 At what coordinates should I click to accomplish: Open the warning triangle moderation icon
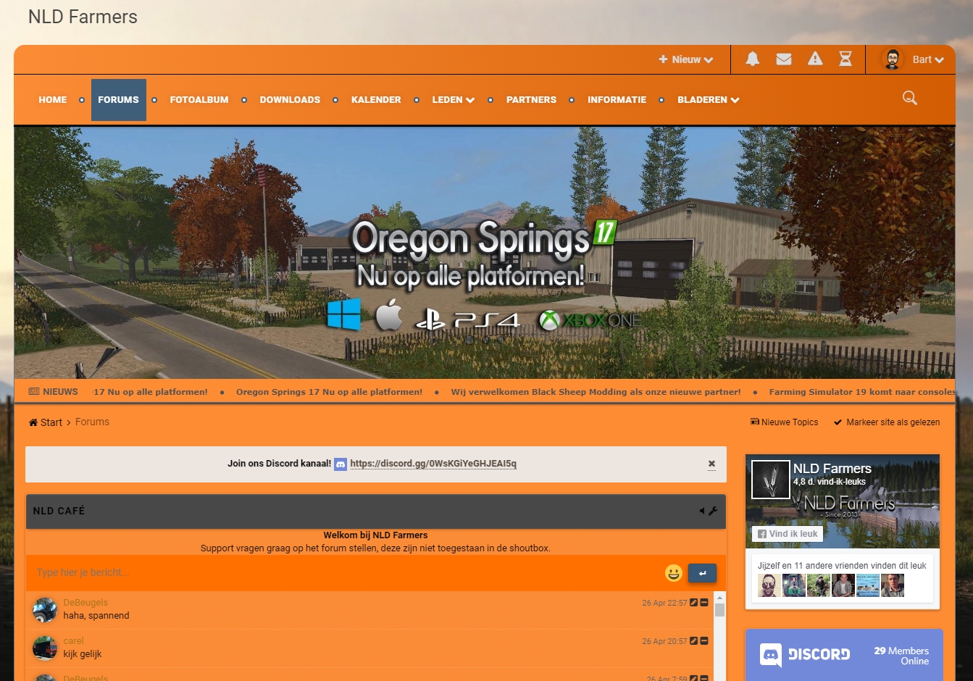pyautogui.click(x=815, y=59)
